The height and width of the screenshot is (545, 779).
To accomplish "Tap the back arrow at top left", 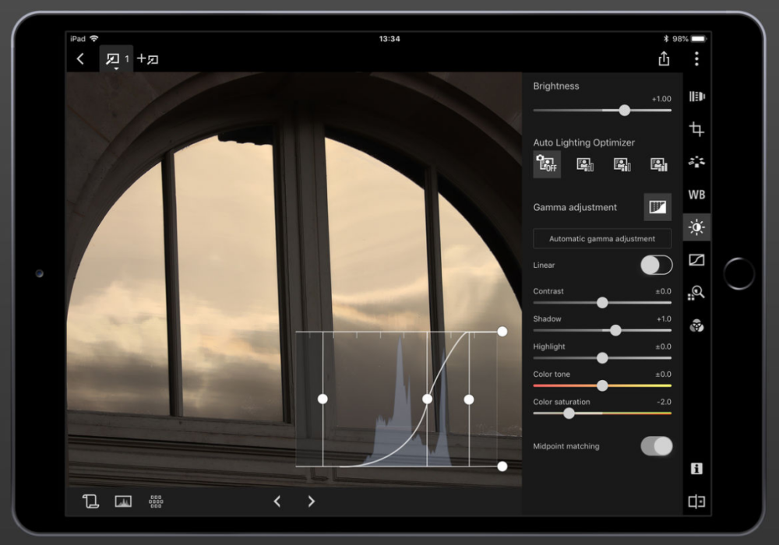I will [80, 59].
